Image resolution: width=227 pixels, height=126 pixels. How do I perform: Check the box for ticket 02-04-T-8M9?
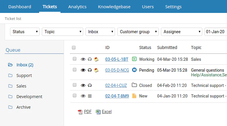pyautogui.click(x=75, y=95)
